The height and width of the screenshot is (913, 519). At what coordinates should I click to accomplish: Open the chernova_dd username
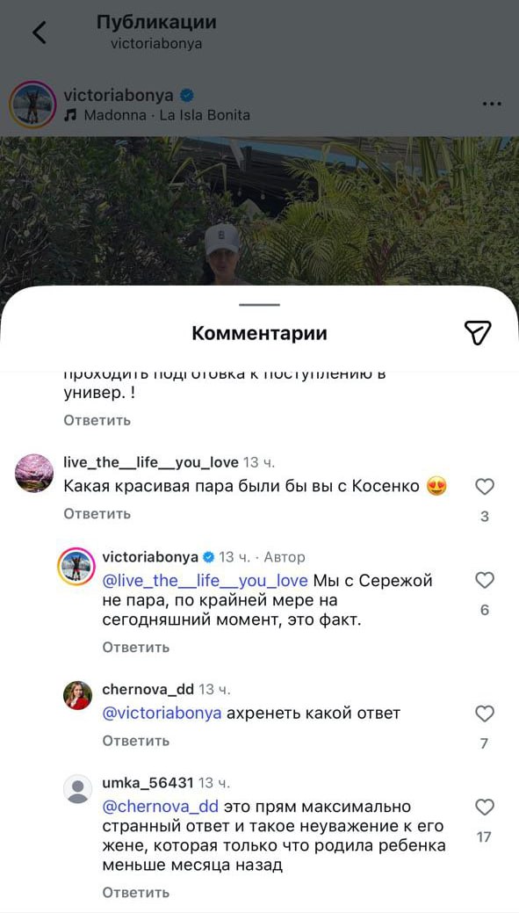pos(148,690)
